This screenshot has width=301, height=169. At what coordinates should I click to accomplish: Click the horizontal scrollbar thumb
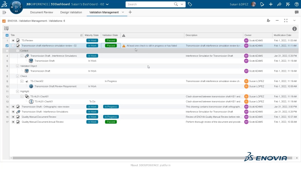tap(152, 158)
